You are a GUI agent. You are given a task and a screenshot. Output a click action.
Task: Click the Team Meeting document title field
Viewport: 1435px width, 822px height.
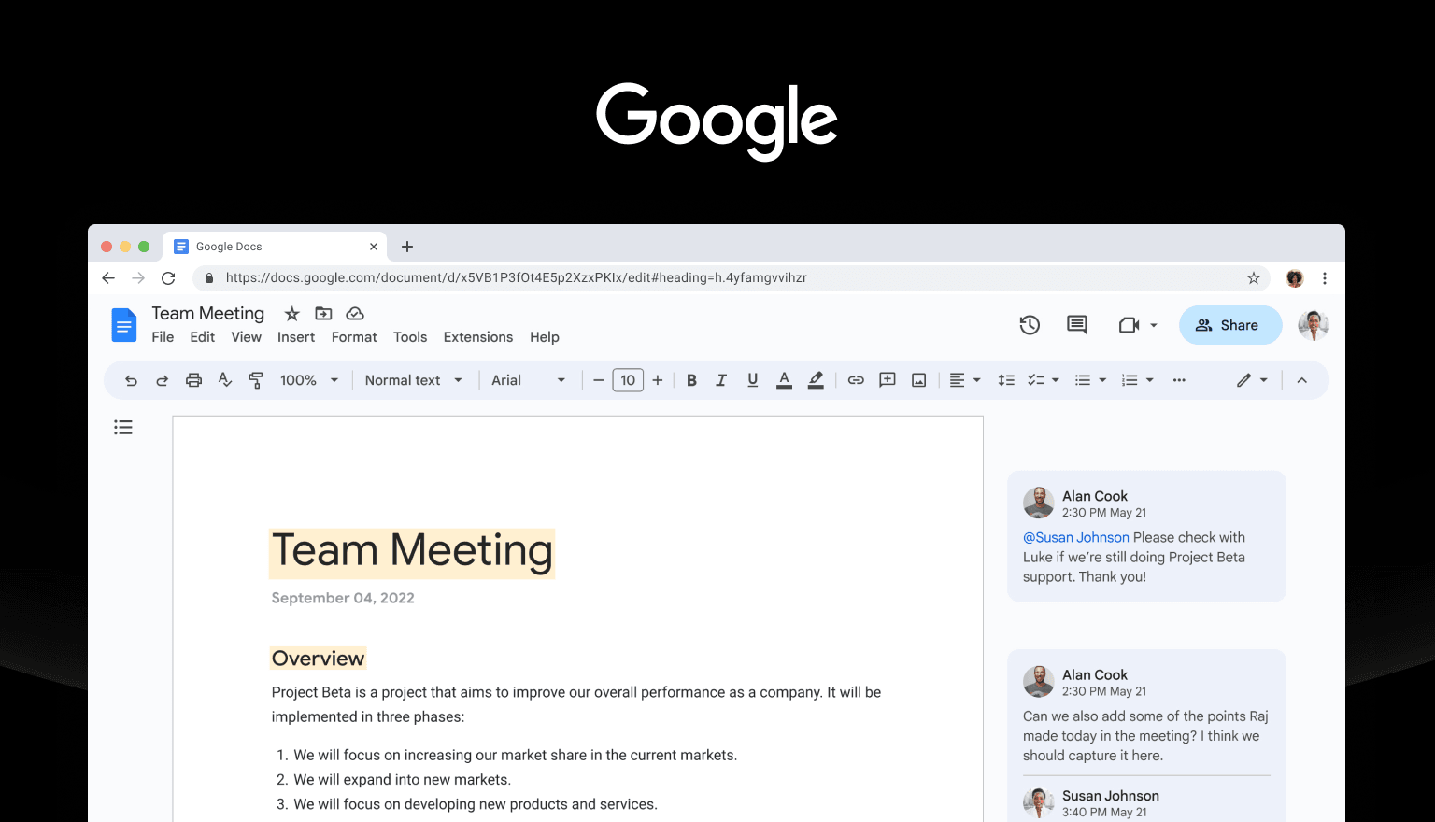point(208,314)
